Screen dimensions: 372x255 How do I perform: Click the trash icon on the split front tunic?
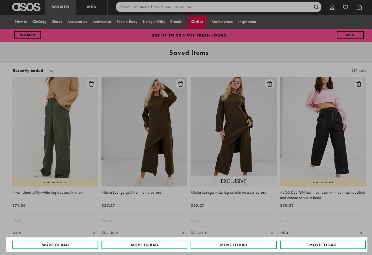(x=180, y=84)
